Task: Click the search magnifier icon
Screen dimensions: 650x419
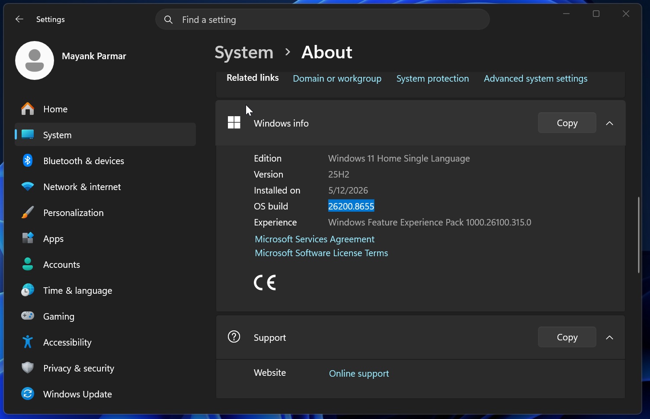Action: [169, 20]
